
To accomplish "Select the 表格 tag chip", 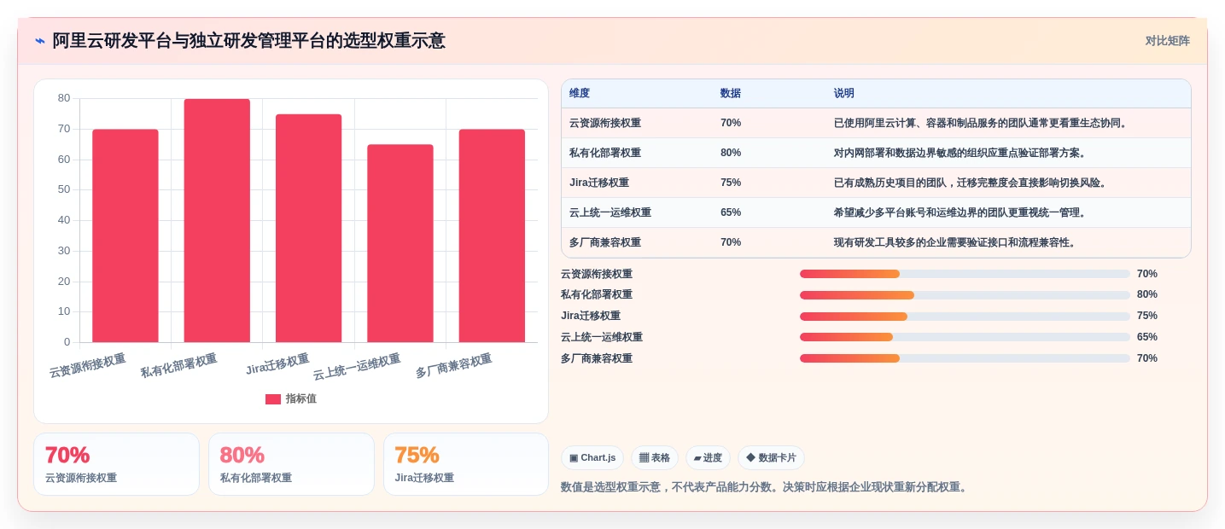I will tap(655, 458).
